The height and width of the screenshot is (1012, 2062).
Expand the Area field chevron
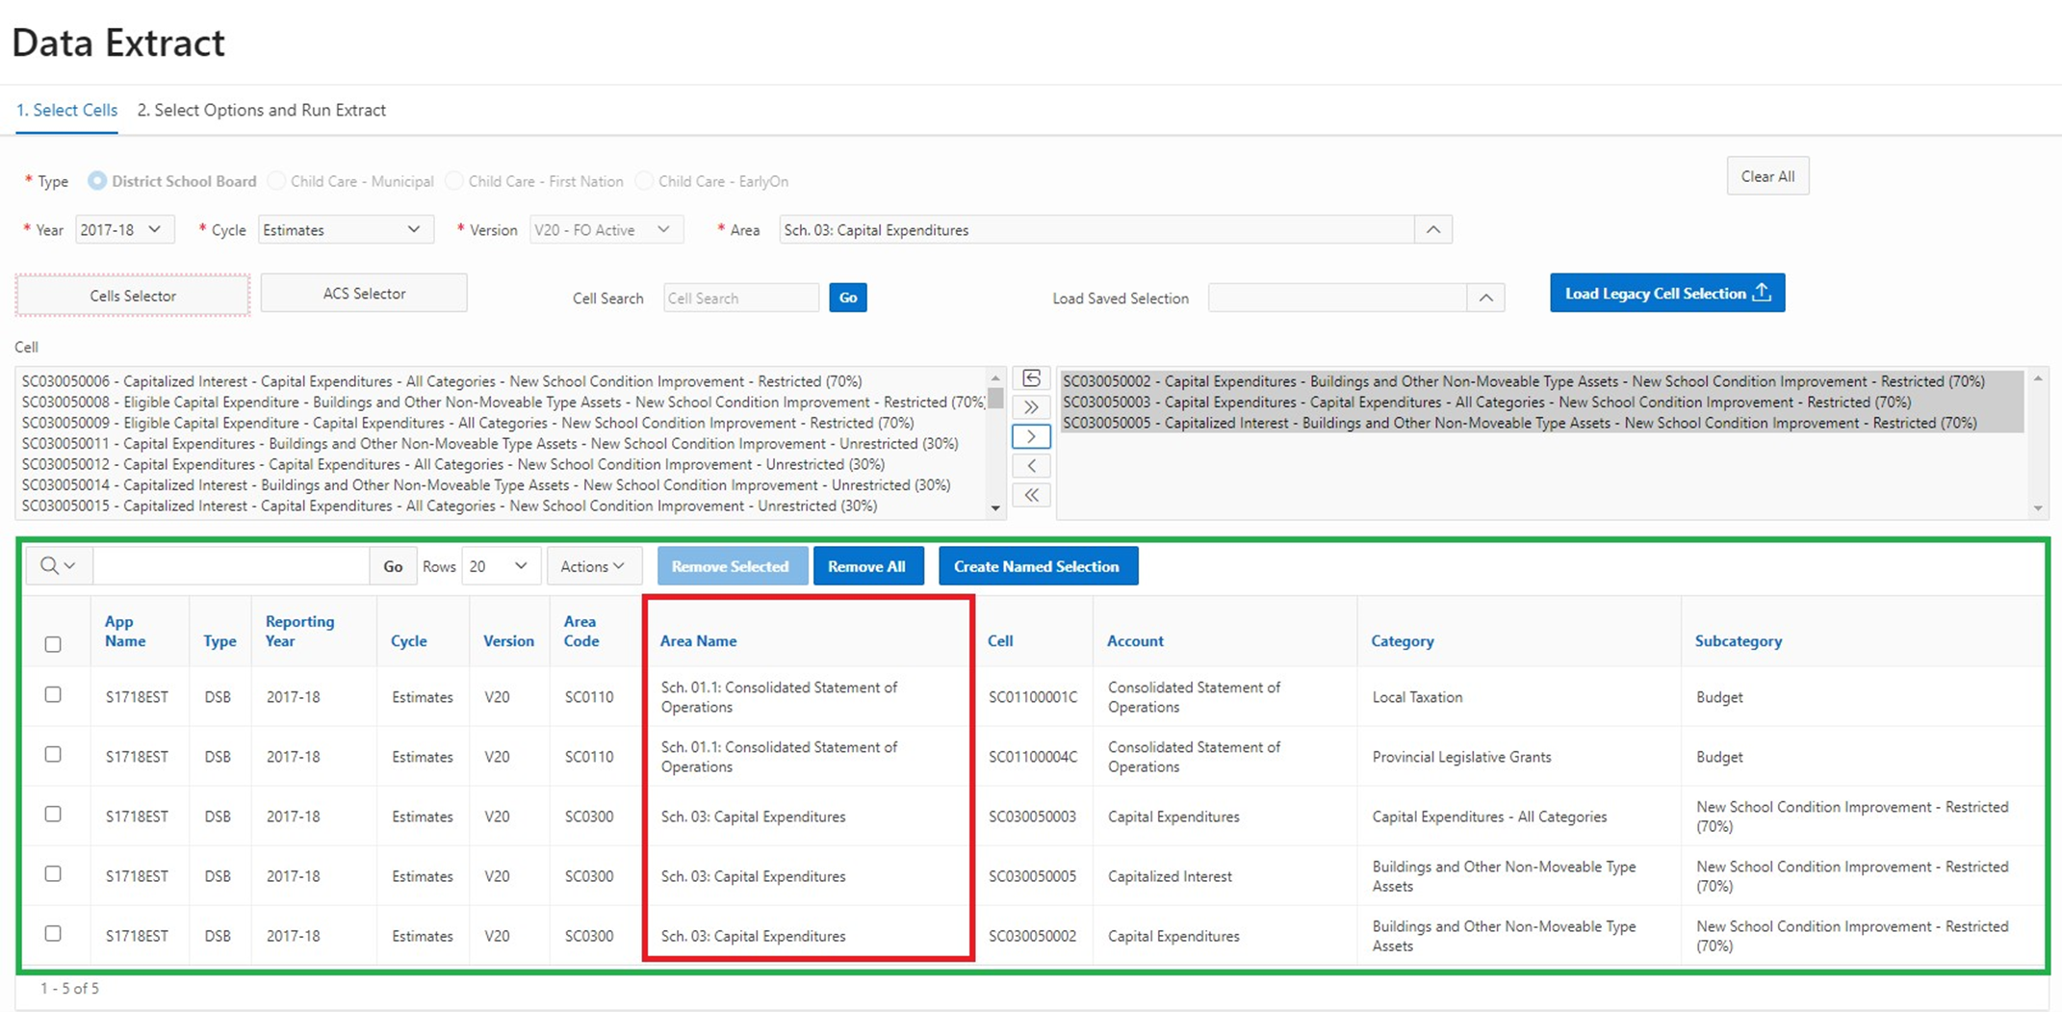(1432, 230)
